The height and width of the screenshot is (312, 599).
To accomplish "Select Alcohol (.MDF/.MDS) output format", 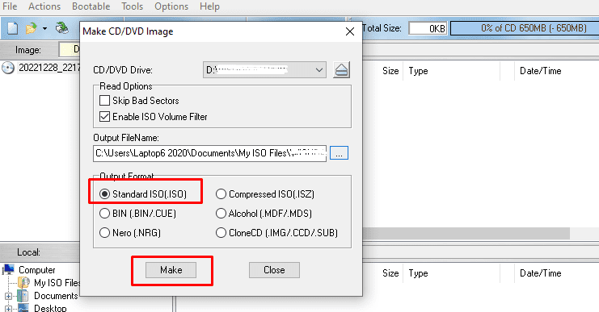I will 221,214.
